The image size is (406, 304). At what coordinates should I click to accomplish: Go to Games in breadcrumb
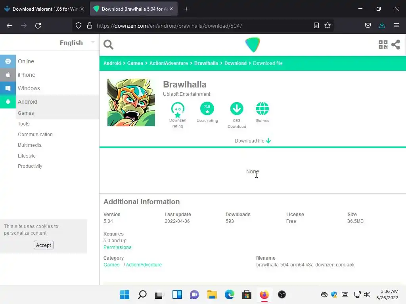pyautogui.click(x=135, y=63)
